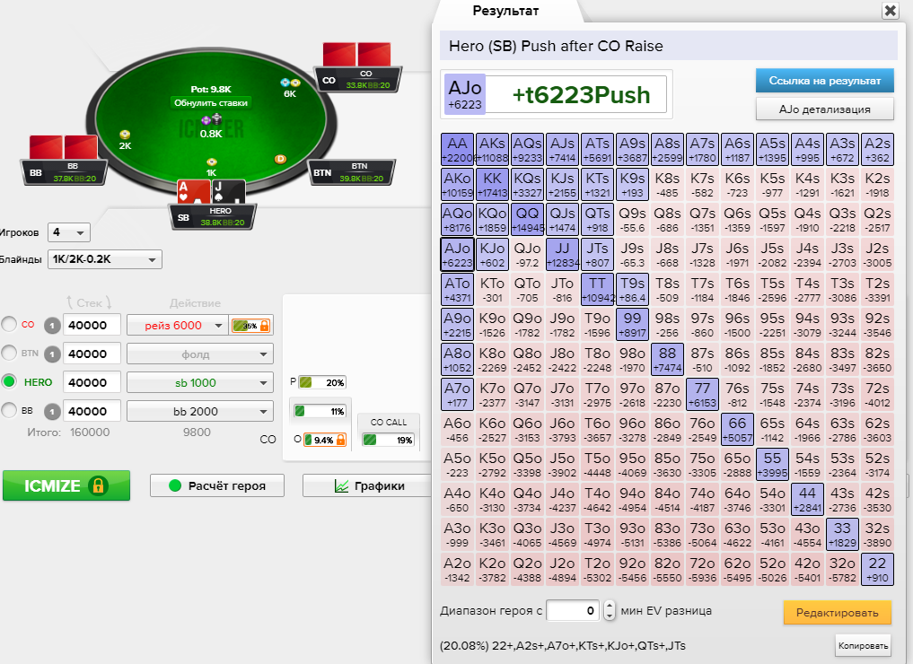The width and height of the screenshot is (913, 664).
Task: Click the green dot on Расчёт героя
Action: (175, 485)
